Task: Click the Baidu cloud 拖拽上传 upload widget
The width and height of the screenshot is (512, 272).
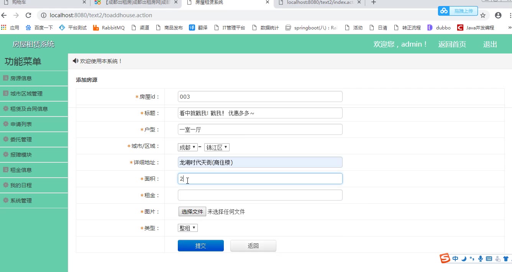Action: pos(458,11)
